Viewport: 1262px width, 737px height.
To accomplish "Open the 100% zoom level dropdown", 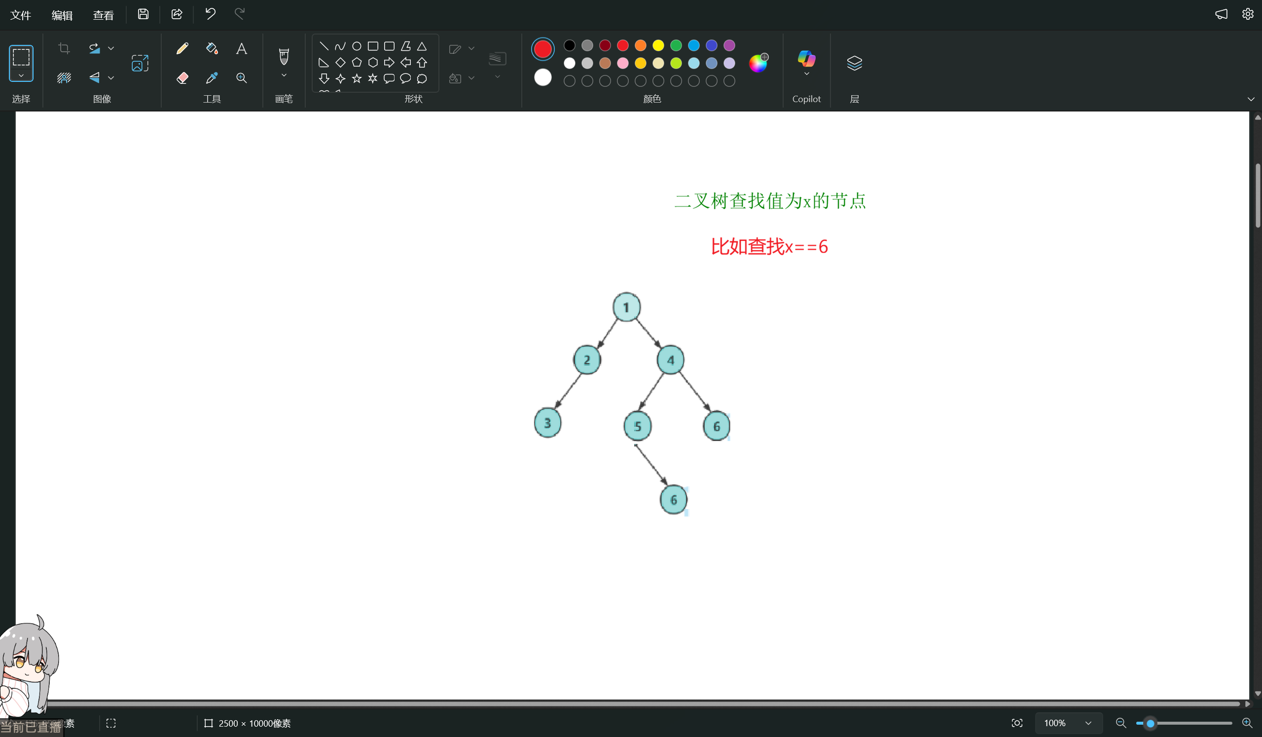I will pos(1088,723).
